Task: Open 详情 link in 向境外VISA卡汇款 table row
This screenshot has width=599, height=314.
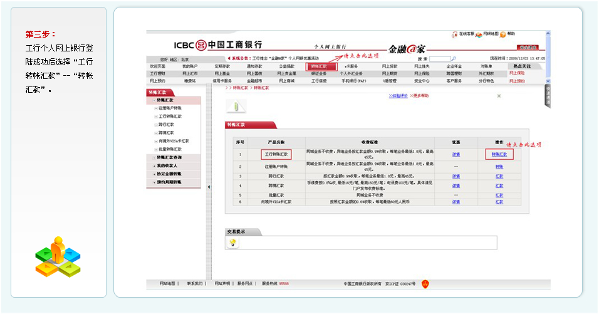Action: [x=456, y=202]
